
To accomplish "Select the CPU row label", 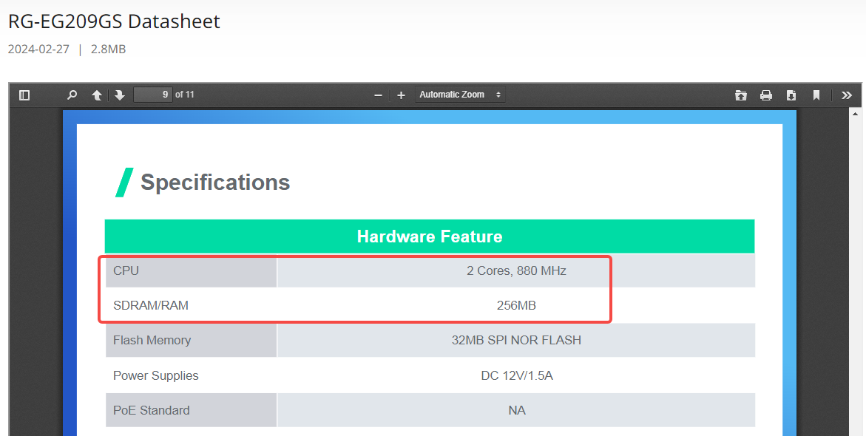I will [126, 270].
